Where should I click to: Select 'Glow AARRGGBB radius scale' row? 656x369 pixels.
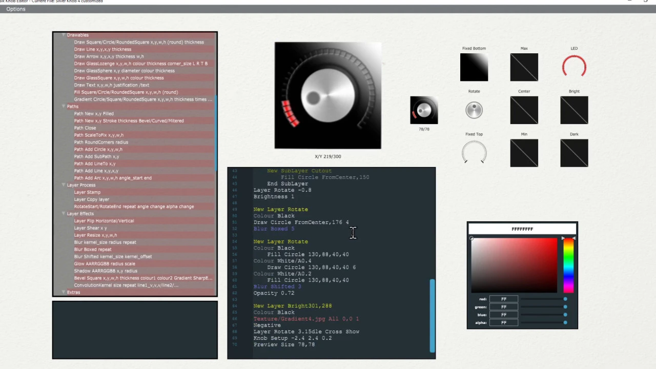[105, 264]
